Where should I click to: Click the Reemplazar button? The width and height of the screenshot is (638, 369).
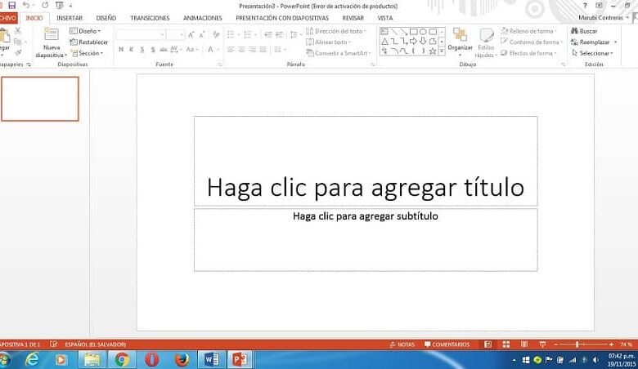pos(593,42)
